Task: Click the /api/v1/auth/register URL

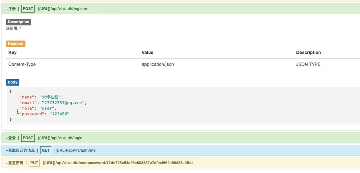Action: pos(62,9)
